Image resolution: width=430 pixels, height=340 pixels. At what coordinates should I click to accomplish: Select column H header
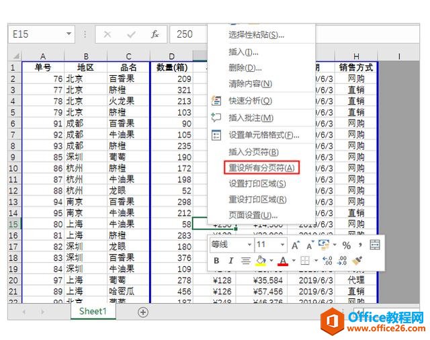click(356, 56)
